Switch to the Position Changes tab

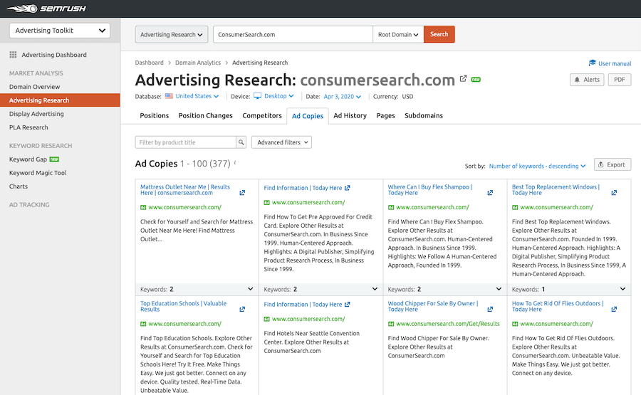(205, 115)
